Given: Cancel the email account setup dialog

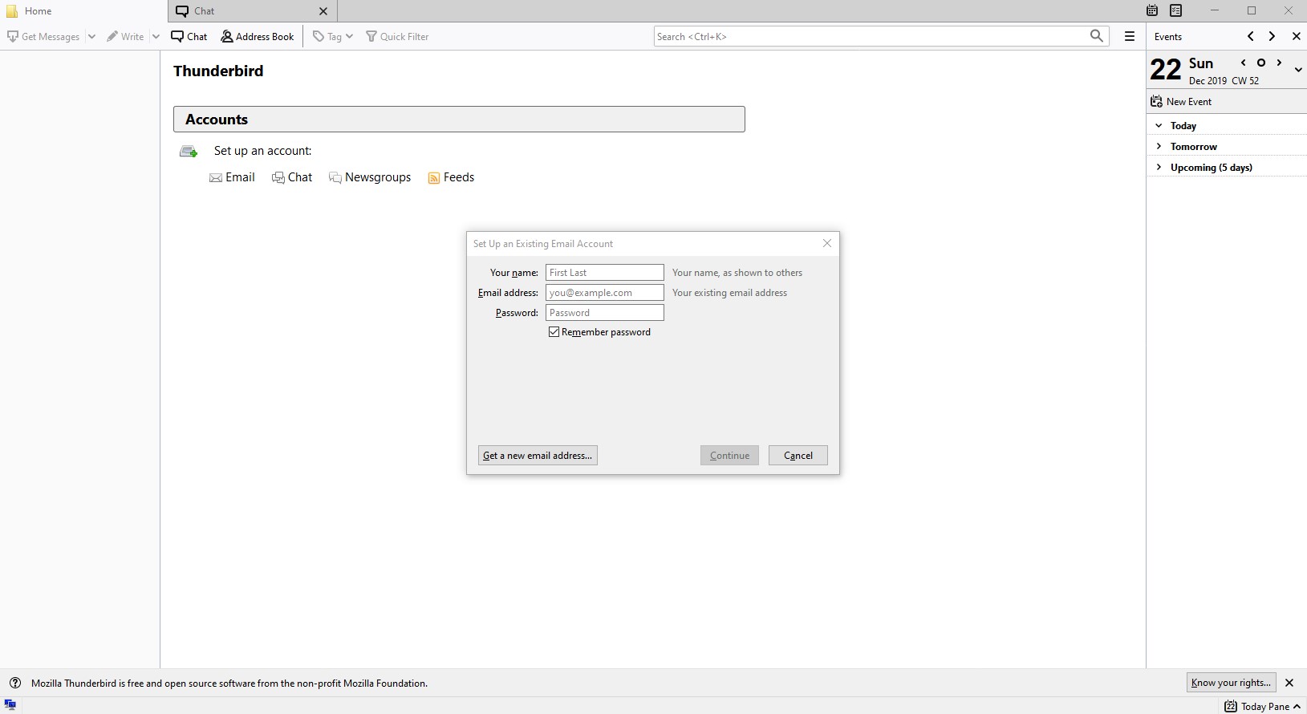Looking at the screenshot, I should [798, 456].
